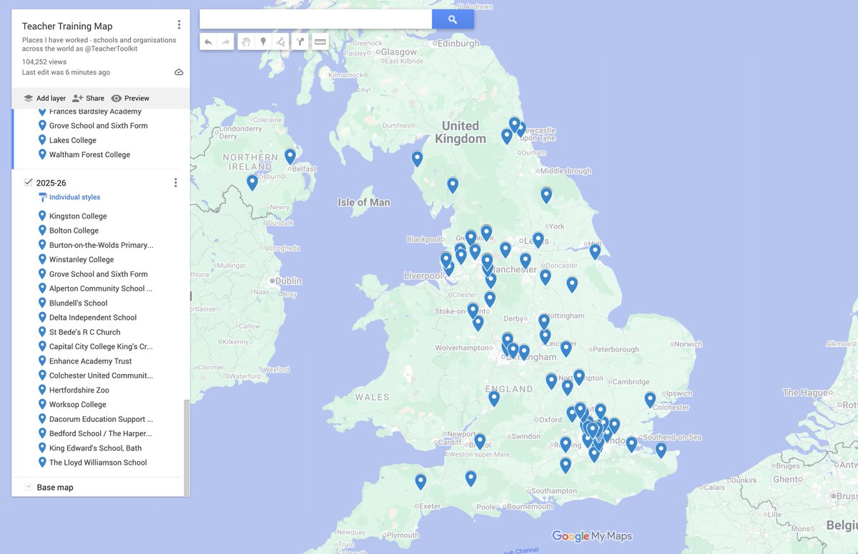Click The Lloyd Williamson School marker icon
The image size is (858, 554).
coord(42,462)
